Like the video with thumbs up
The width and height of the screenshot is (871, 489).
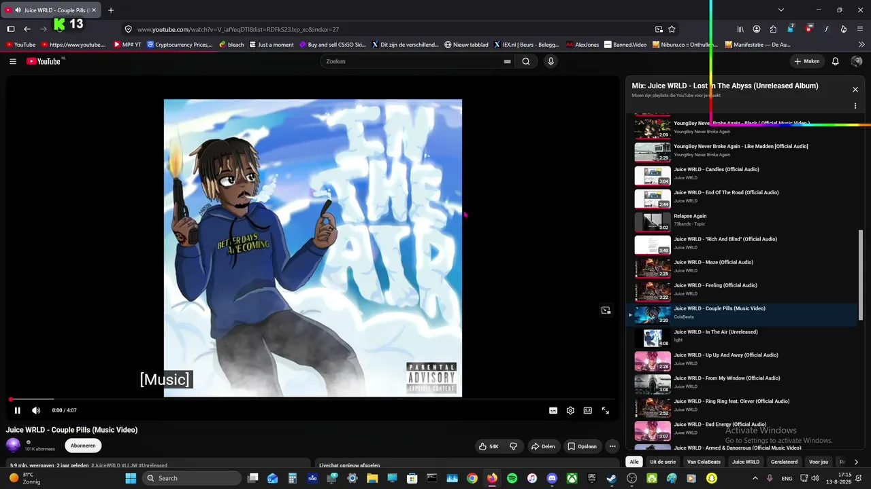coord(489,446)
